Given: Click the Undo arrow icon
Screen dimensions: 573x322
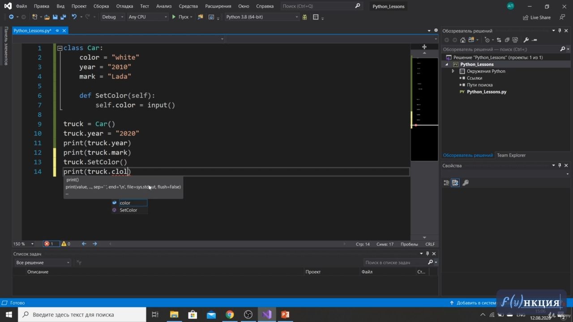Looking at the screenshot, I should 74,17.
